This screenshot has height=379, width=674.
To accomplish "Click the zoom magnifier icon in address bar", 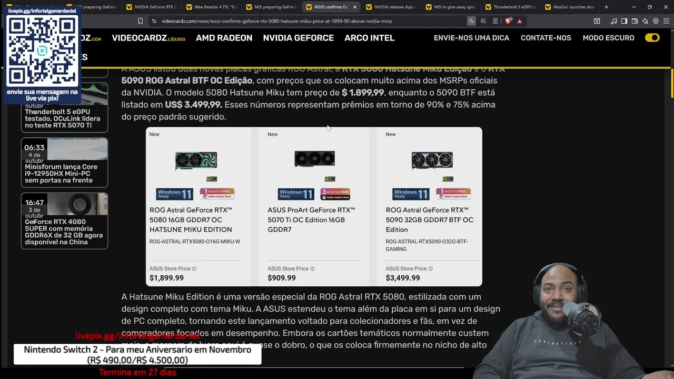I will click(483, 21).
